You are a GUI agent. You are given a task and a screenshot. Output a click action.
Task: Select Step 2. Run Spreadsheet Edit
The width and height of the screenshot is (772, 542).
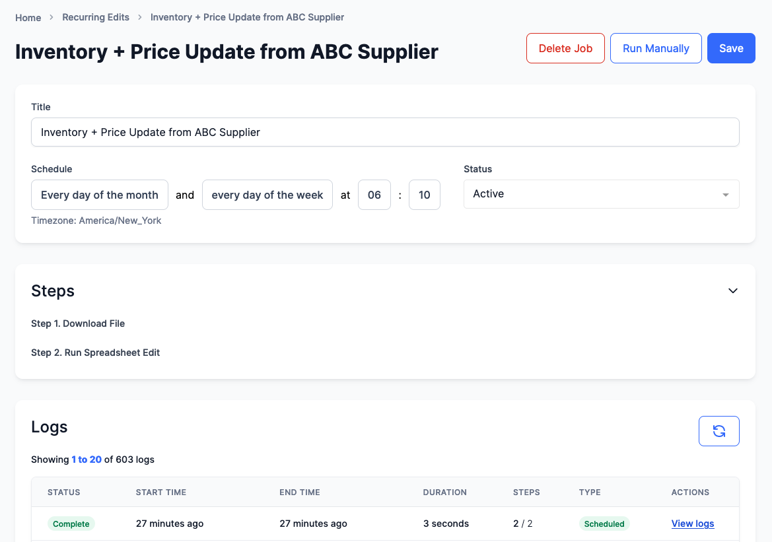[x=96, y=353]
